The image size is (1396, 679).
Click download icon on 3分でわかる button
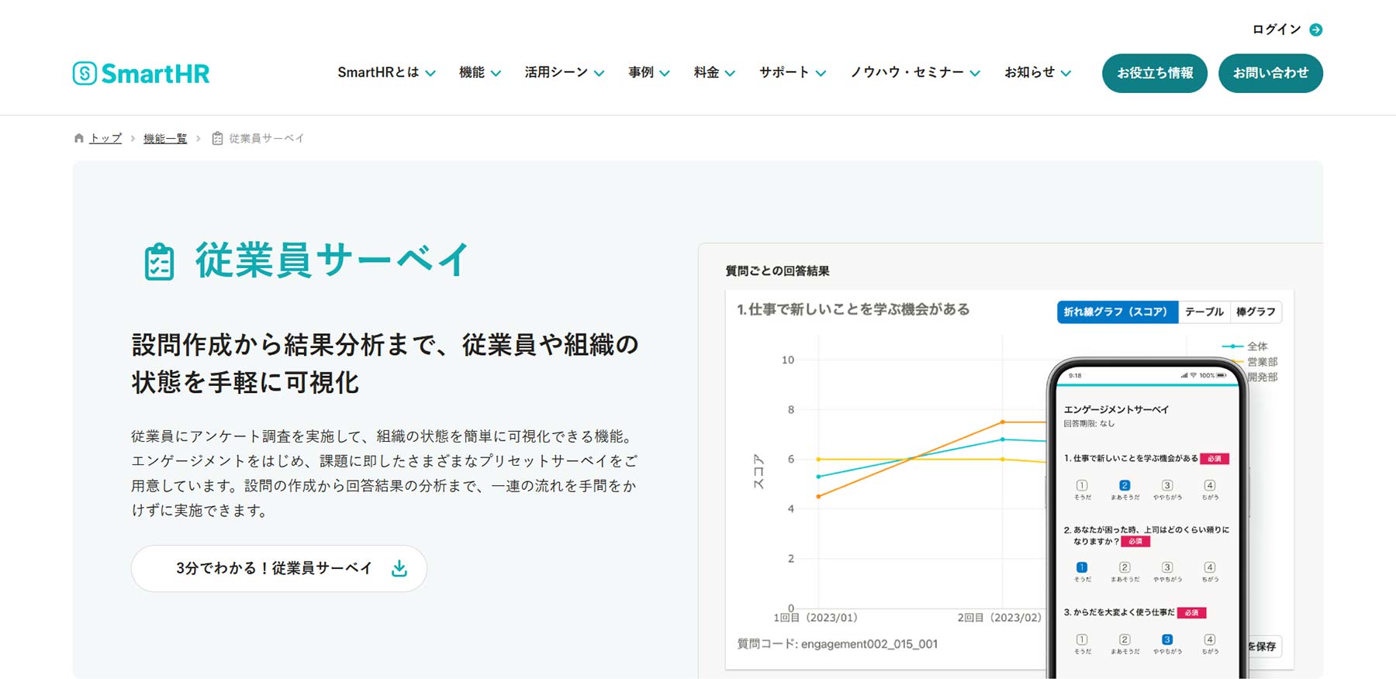(x=399, y=568)
